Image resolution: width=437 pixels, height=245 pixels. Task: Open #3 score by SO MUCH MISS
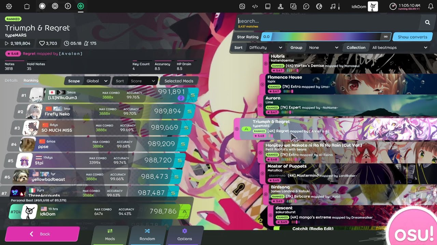click(101, 128)
